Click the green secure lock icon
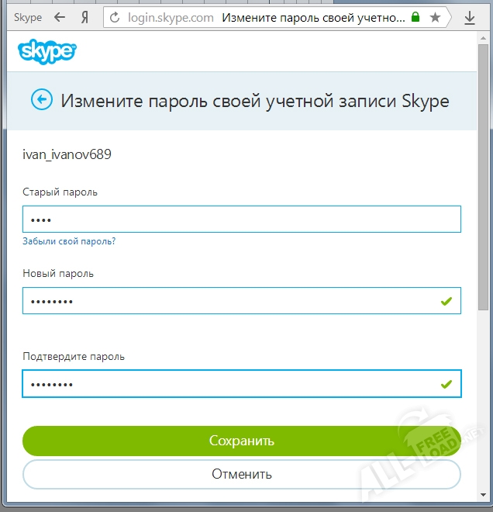 415,16
